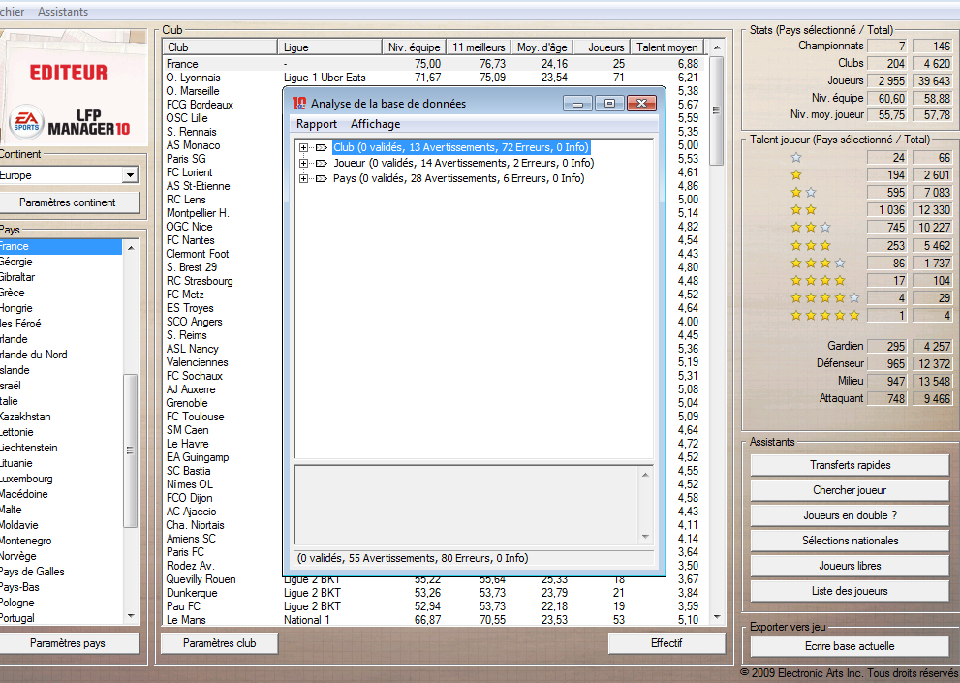The height and width of the screenshot is (683, 960).
Task: Click the Pays list scrollbar down arrow
Action: (131, 616)
